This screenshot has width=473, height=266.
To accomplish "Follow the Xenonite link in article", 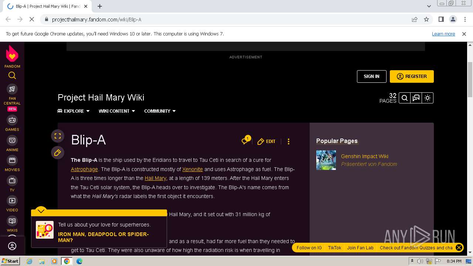I will tap(193, 169).
